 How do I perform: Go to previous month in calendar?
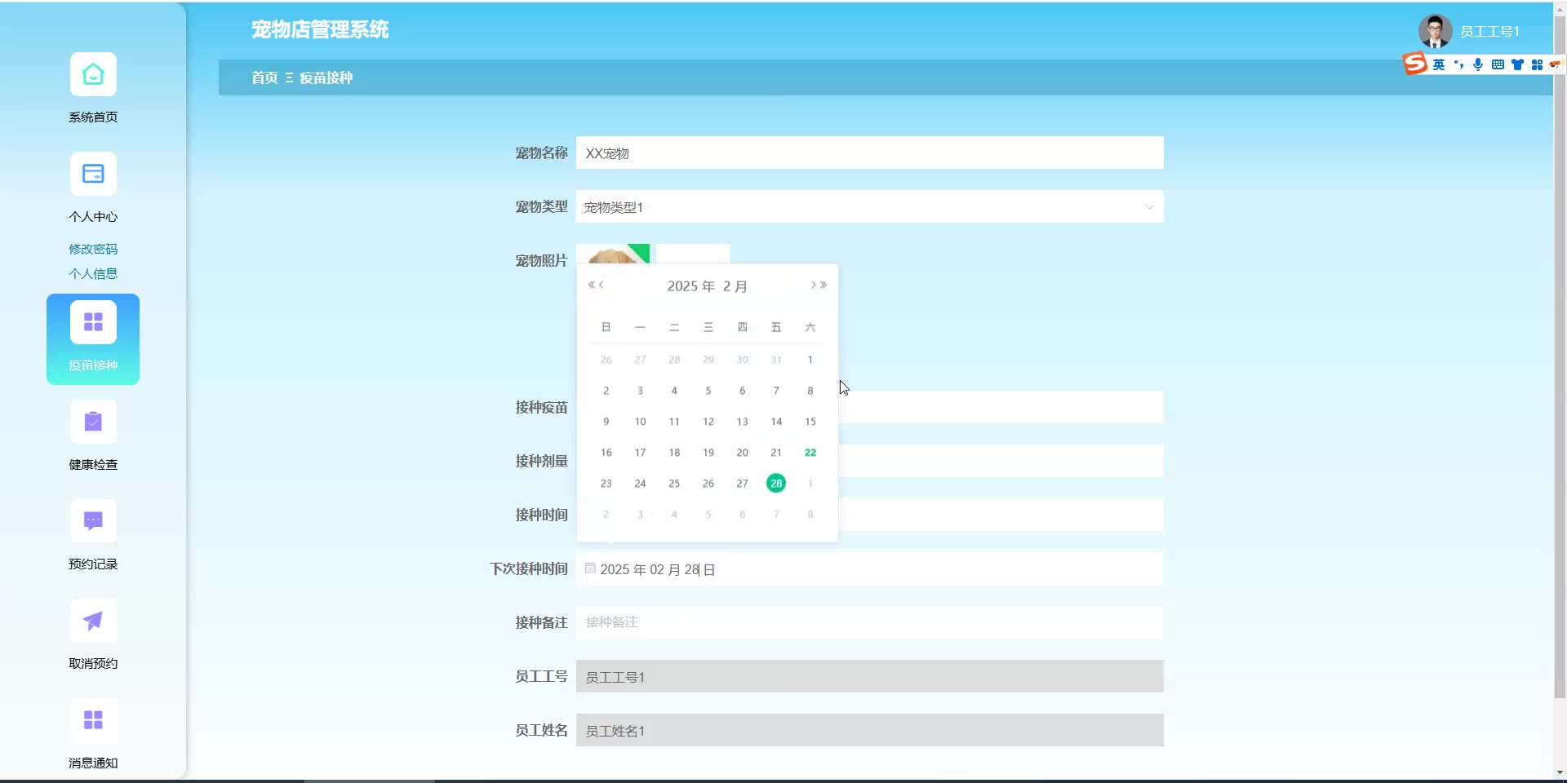tap(601, 285)
